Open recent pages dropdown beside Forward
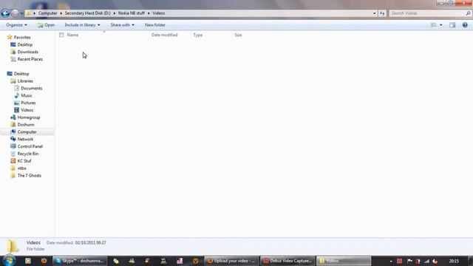Screen dimensions: 473x266 (x=21, y=13)
